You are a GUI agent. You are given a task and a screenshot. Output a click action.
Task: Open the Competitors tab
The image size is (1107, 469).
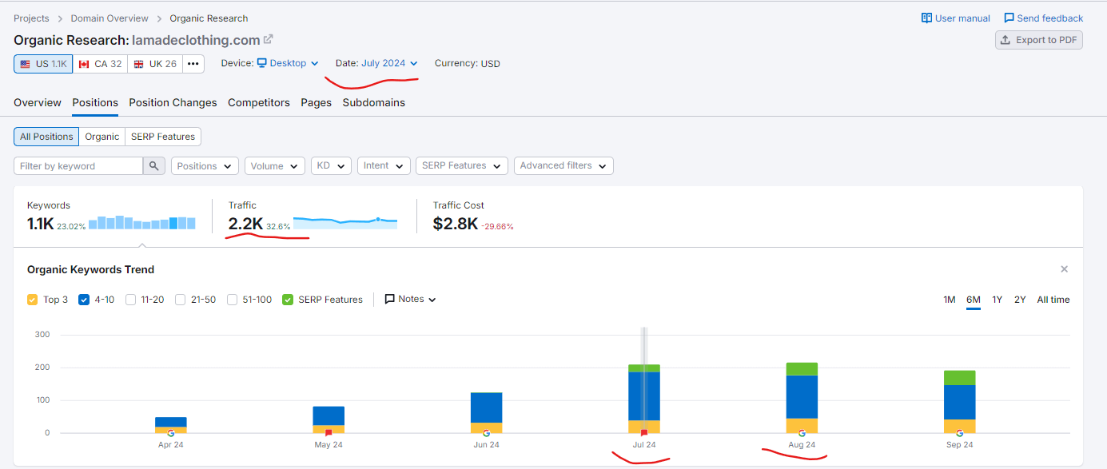pyautogui.click(x=258, y=102)
